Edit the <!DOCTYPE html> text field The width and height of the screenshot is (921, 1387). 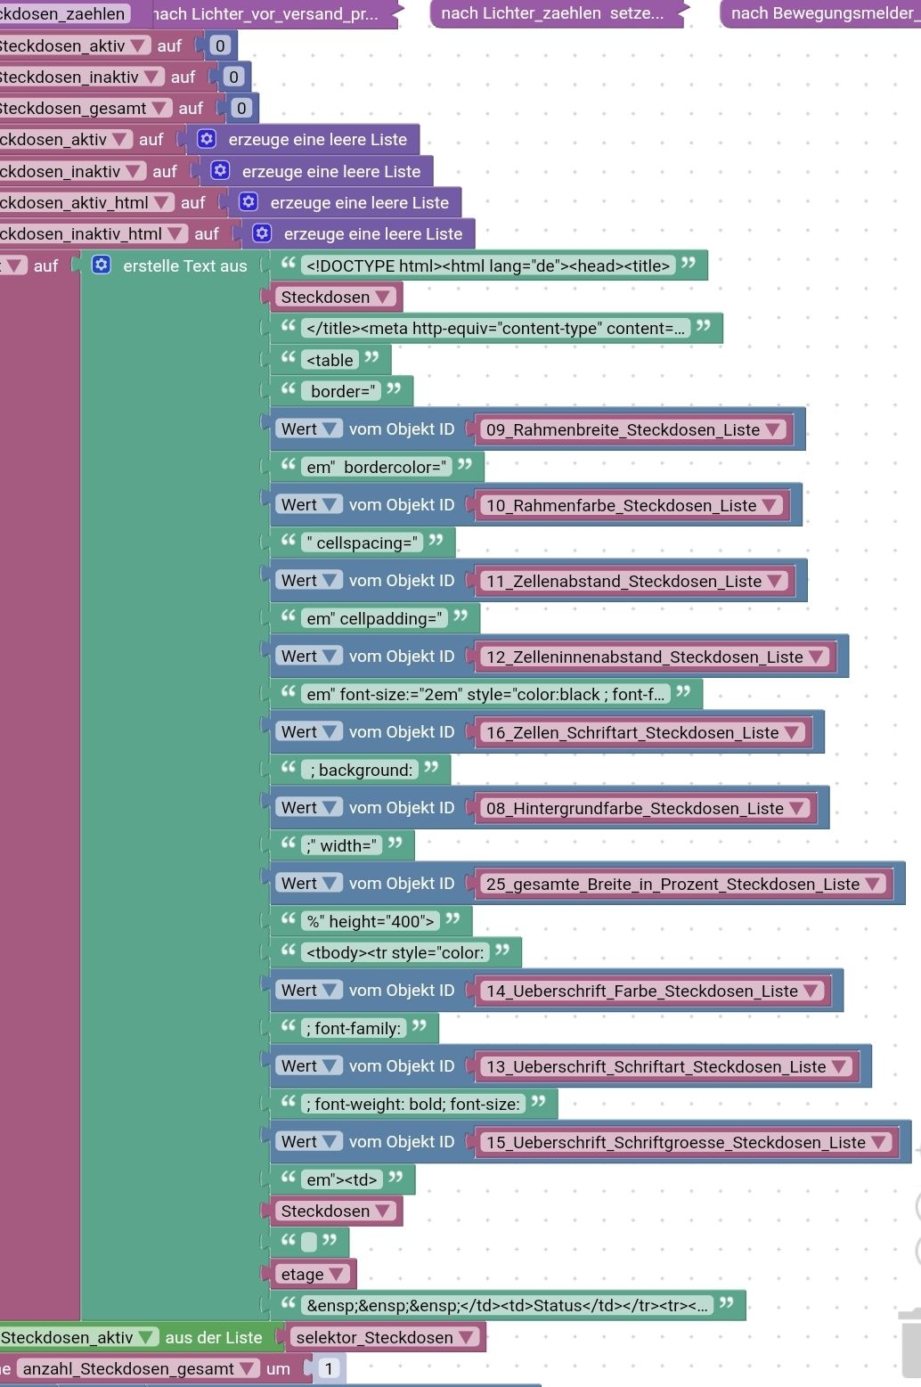(488, 265)
